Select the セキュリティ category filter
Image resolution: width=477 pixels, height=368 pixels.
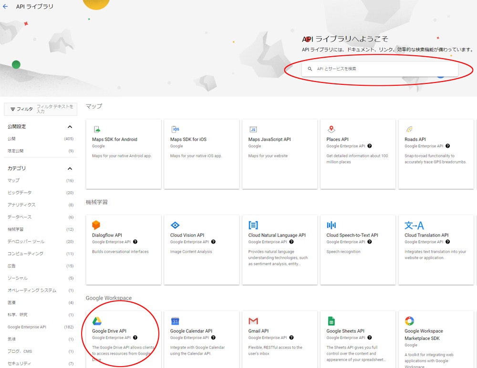point(41,363)
